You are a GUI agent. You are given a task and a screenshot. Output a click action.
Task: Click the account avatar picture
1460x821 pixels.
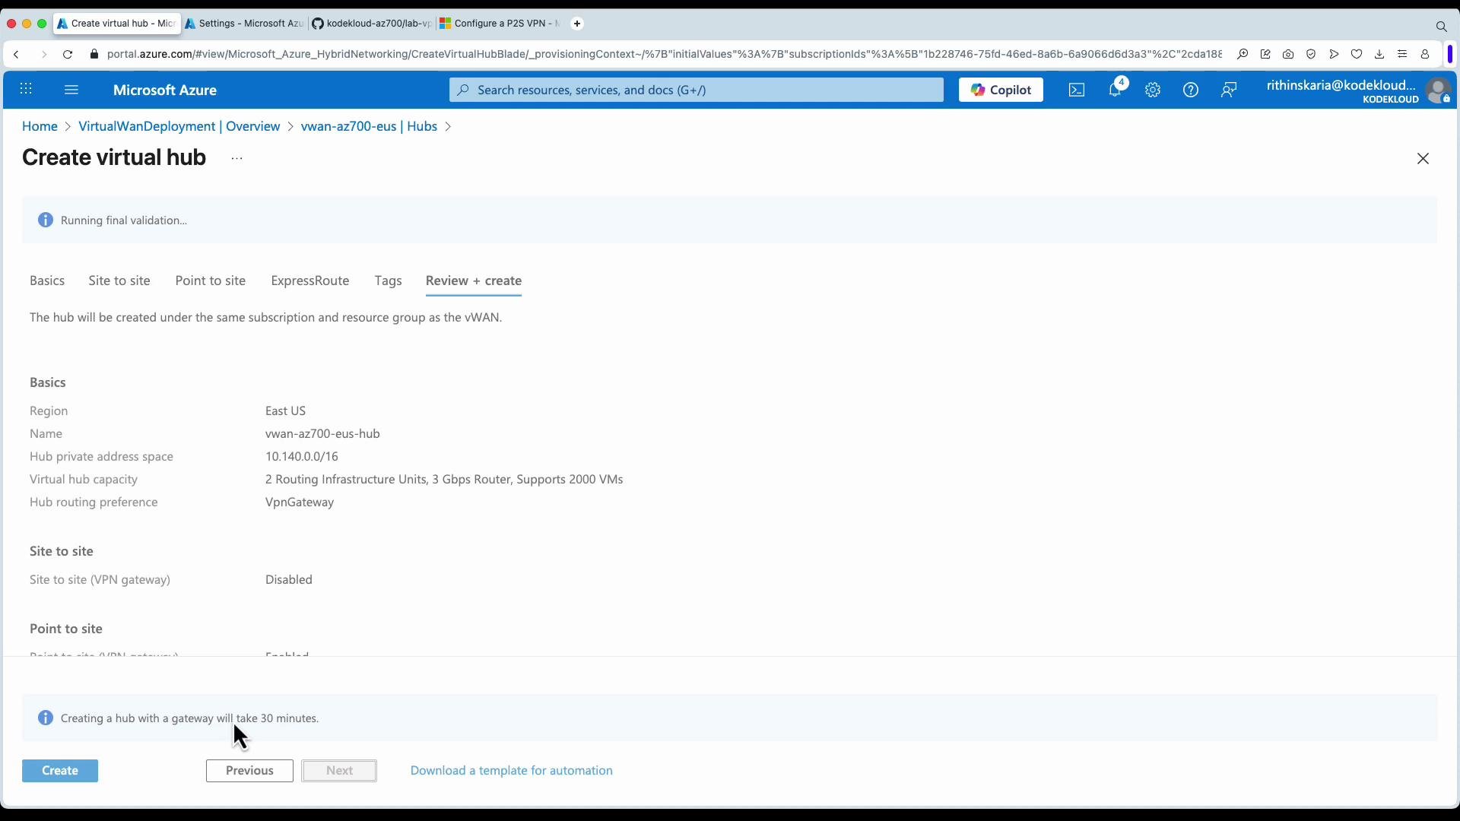(x=1438, y=90)
